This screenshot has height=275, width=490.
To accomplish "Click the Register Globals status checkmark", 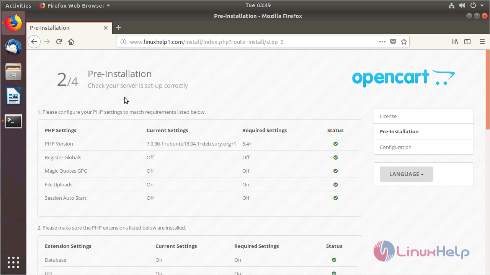I will (x=335, y=157).
